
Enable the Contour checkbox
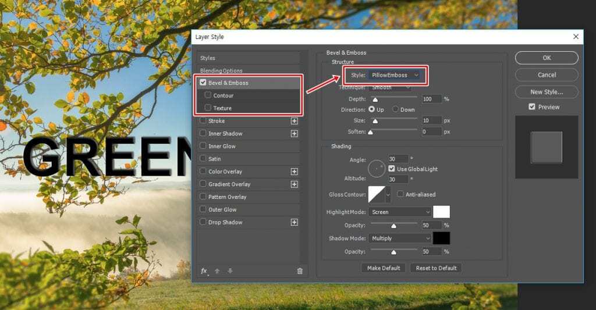tap(208, 95)
